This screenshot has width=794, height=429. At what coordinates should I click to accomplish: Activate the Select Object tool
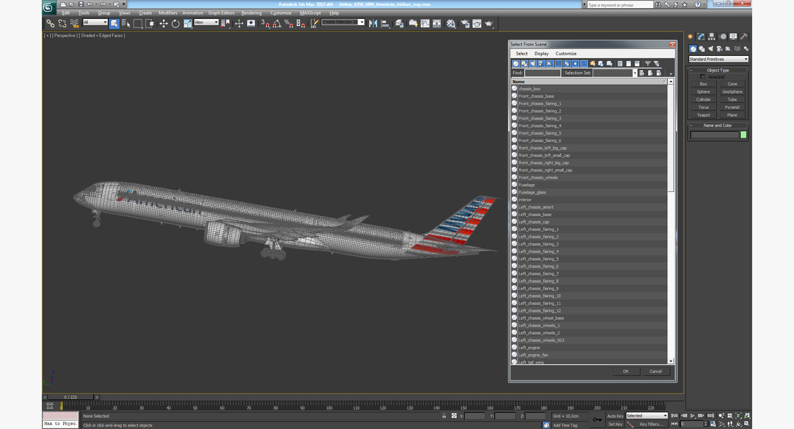tap(114, 24)
